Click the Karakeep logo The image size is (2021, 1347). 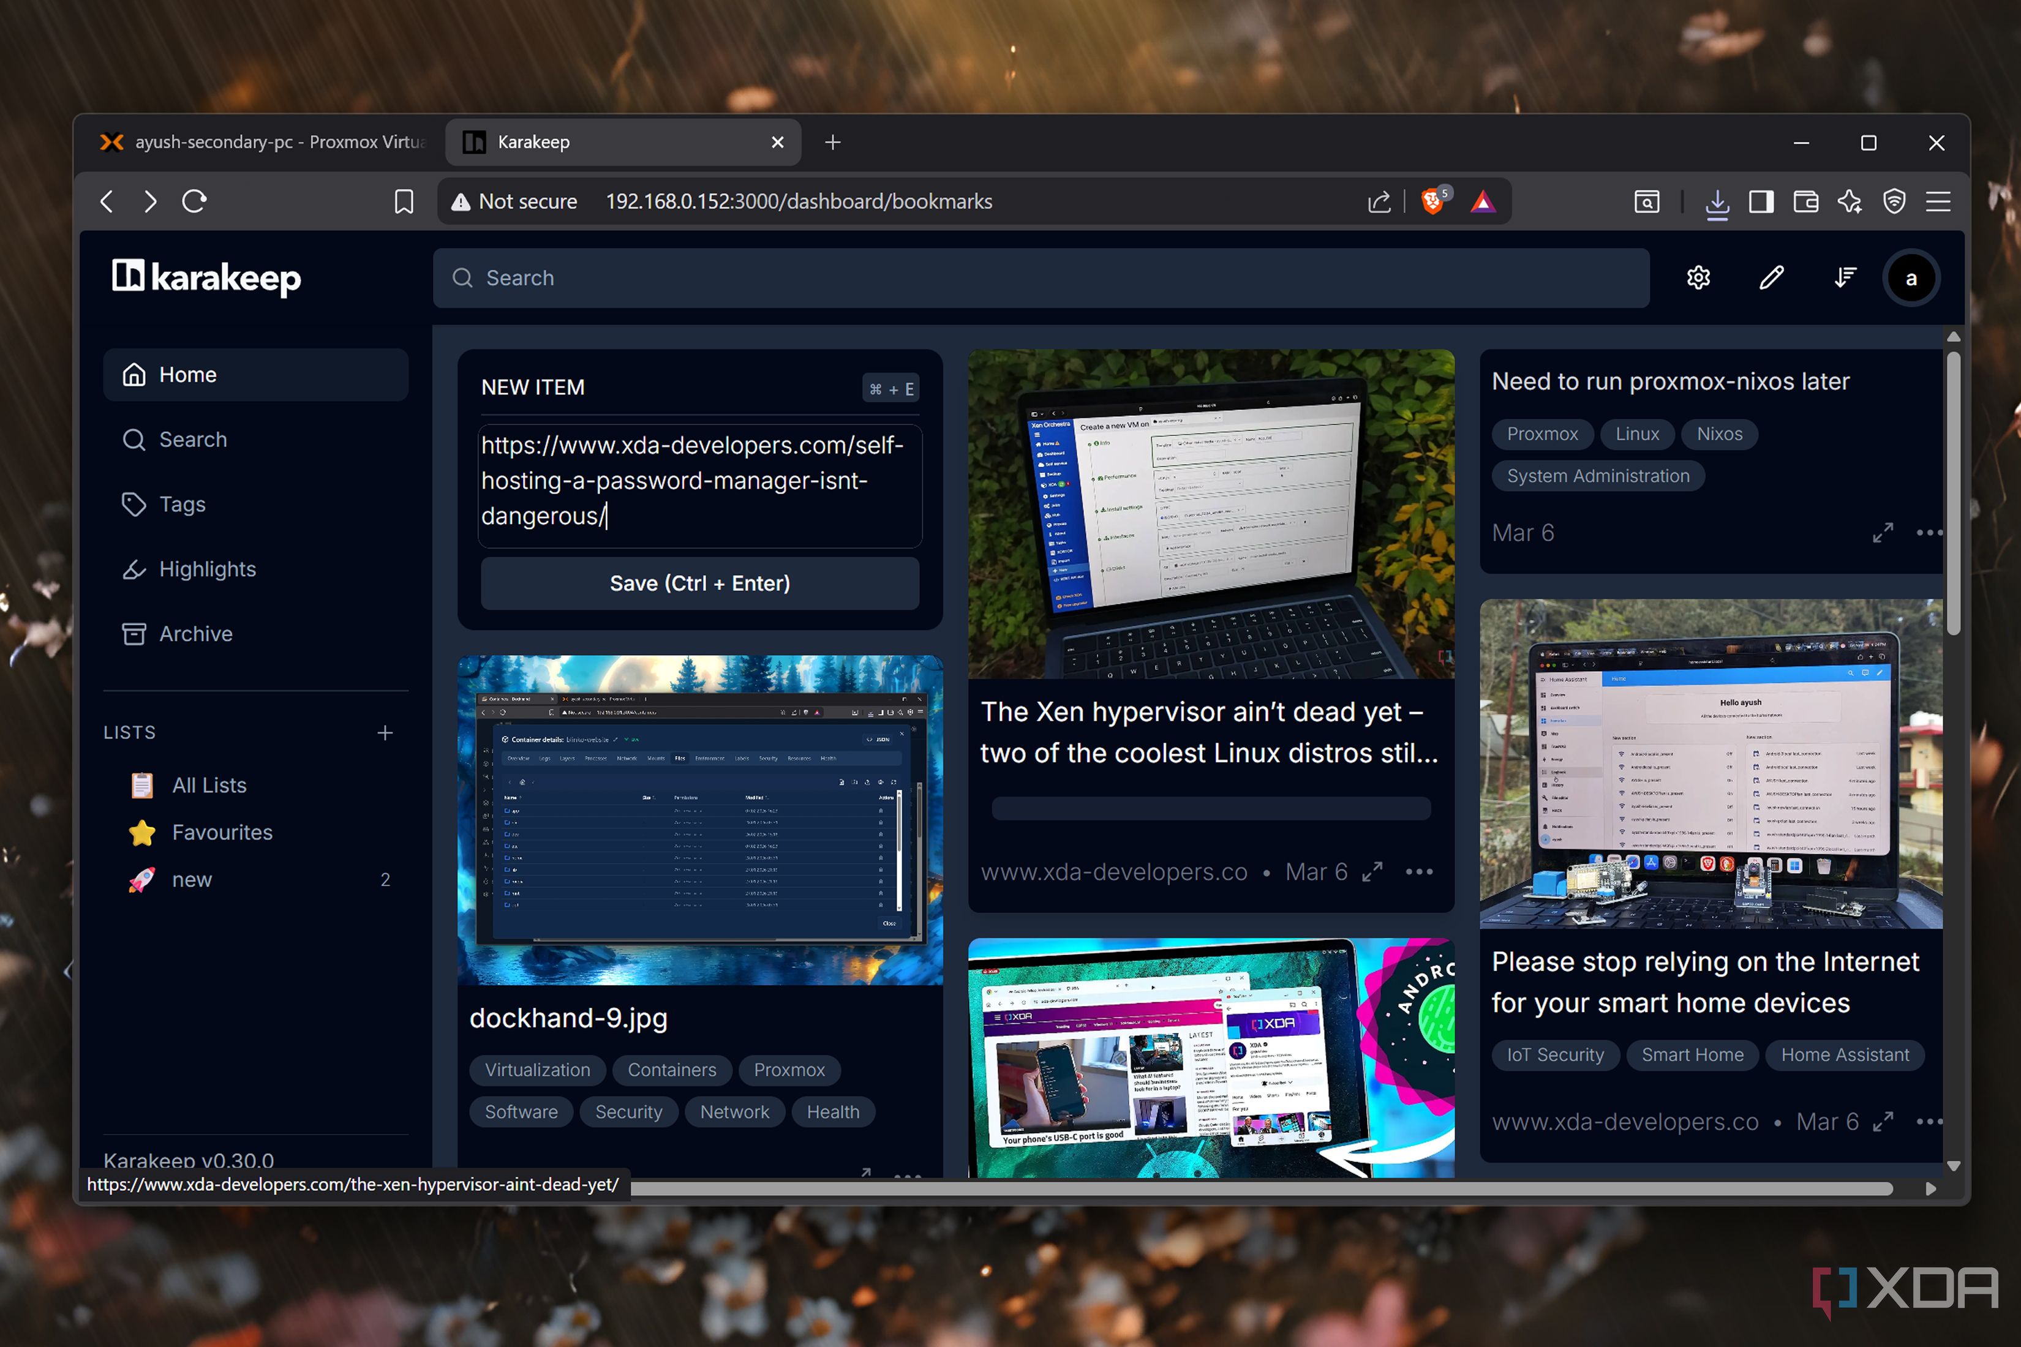point(206,277)
